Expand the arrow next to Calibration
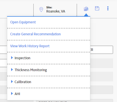The image size is (117, 102). click(x=12, y=82)
